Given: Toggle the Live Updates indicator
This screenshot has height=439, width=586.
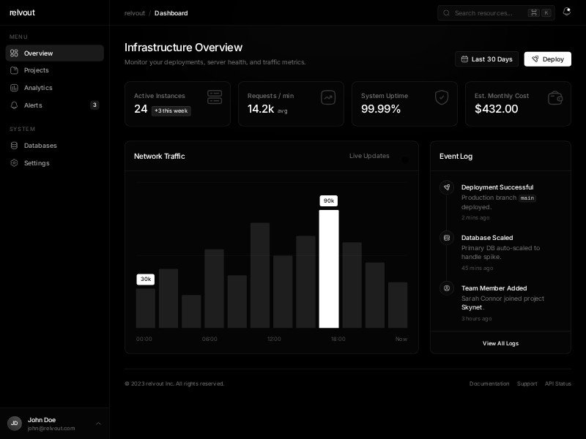Looking at the screenshot, I should (404, 157).
